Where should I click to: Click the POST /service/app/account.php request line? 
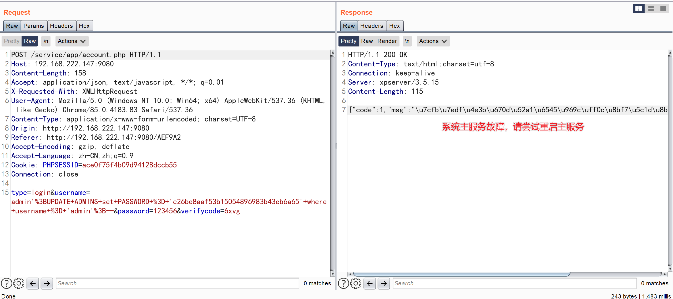pyautogui.click(x=86, y=55)
